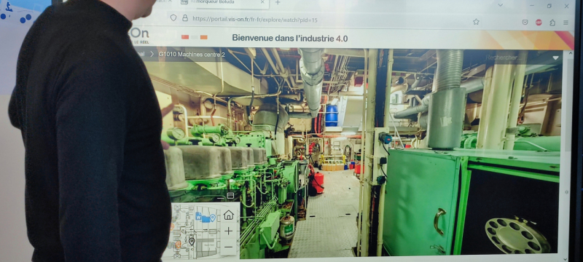This screenshot has width=583, height=262.
Task: Minimize the minimap panel
Action: coord(221,198)
